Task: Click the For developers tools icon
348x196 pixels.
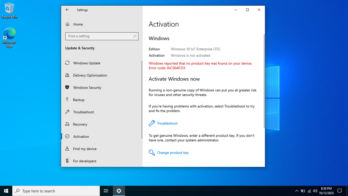Action: (x=67, y=161)
